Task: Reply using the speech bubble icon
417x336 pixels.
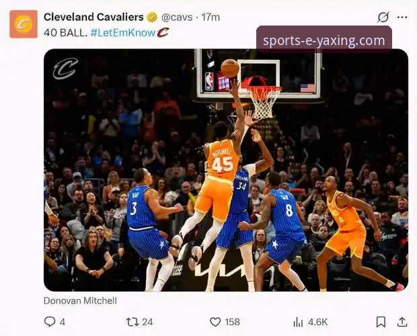Action: coord(50,322)
